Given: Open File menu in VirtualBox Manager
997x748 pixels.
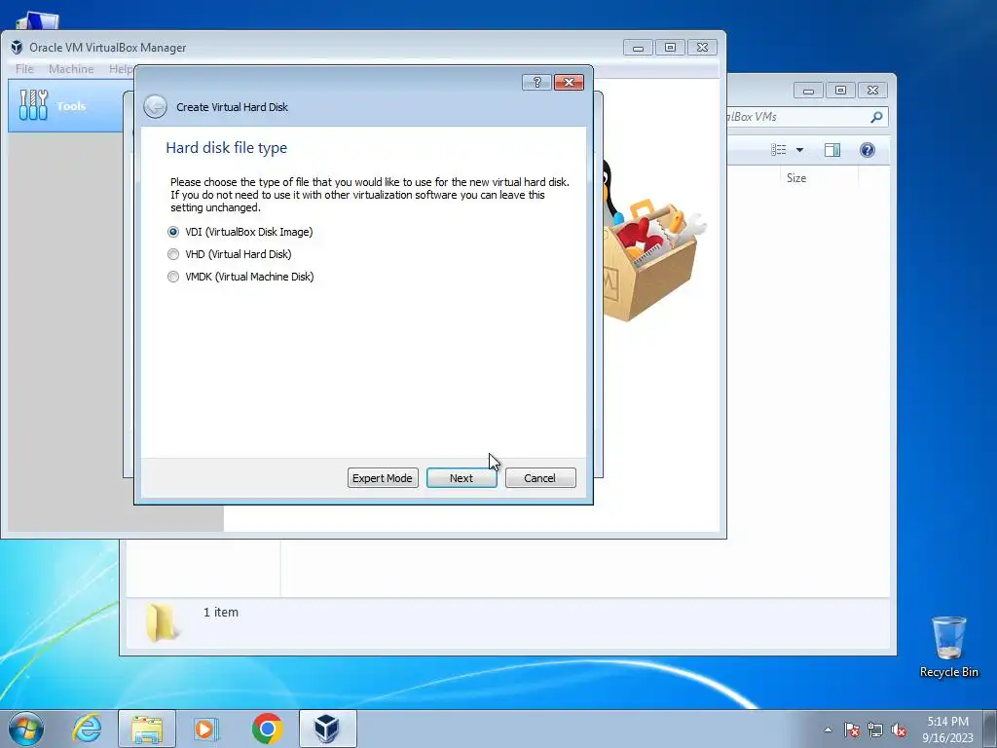Looking at the screenshot, I should (24, 69).
